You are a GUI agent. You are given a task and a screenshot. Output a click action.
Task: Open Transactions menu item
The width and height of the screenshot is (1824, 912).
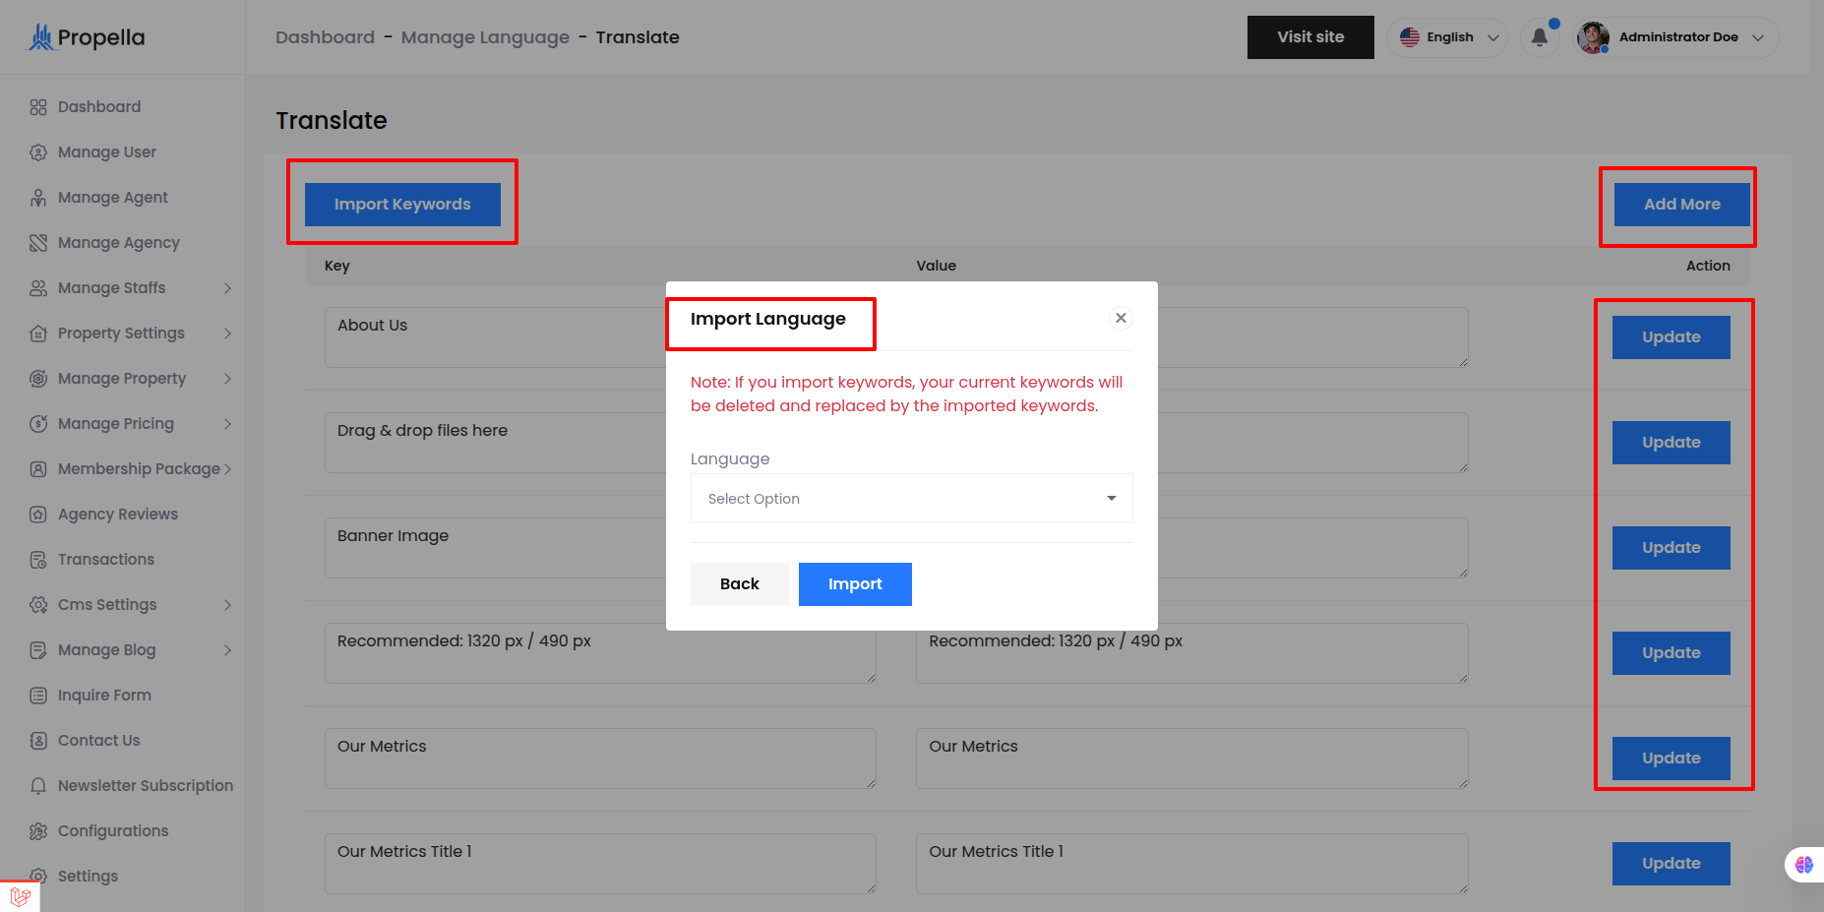pyautogui.click(x=106, y=560)
